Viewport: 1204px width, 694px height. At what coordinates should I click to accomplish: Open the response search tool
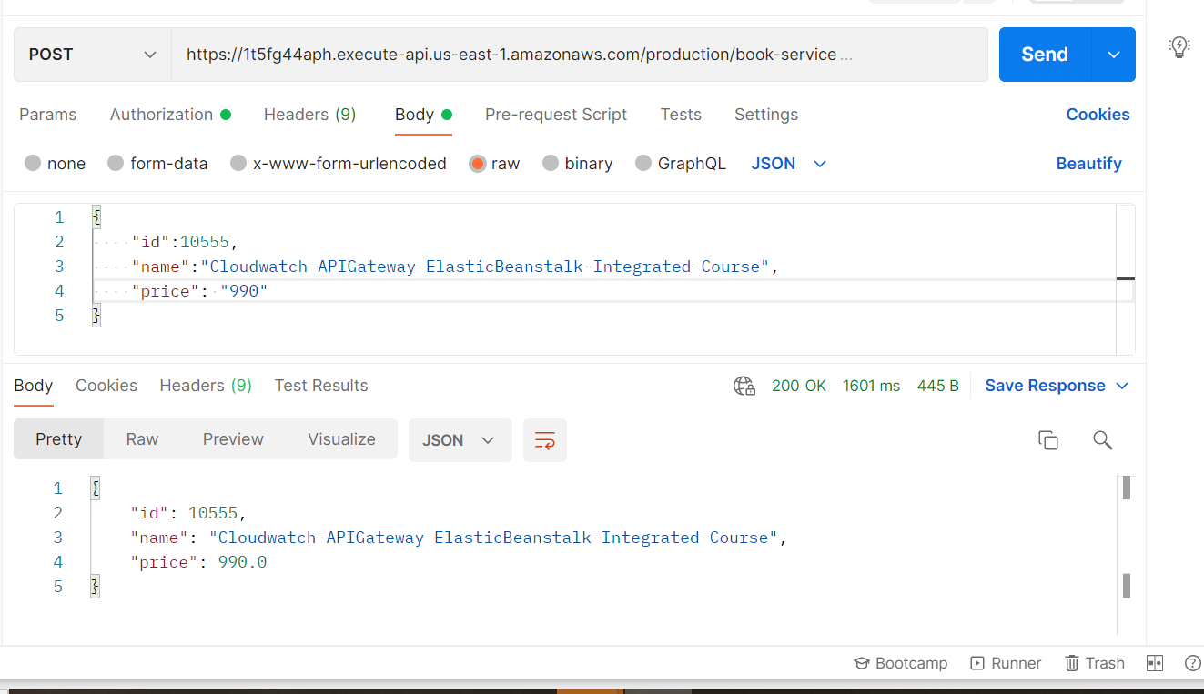pyautogui.click(x=1102, y=439)
